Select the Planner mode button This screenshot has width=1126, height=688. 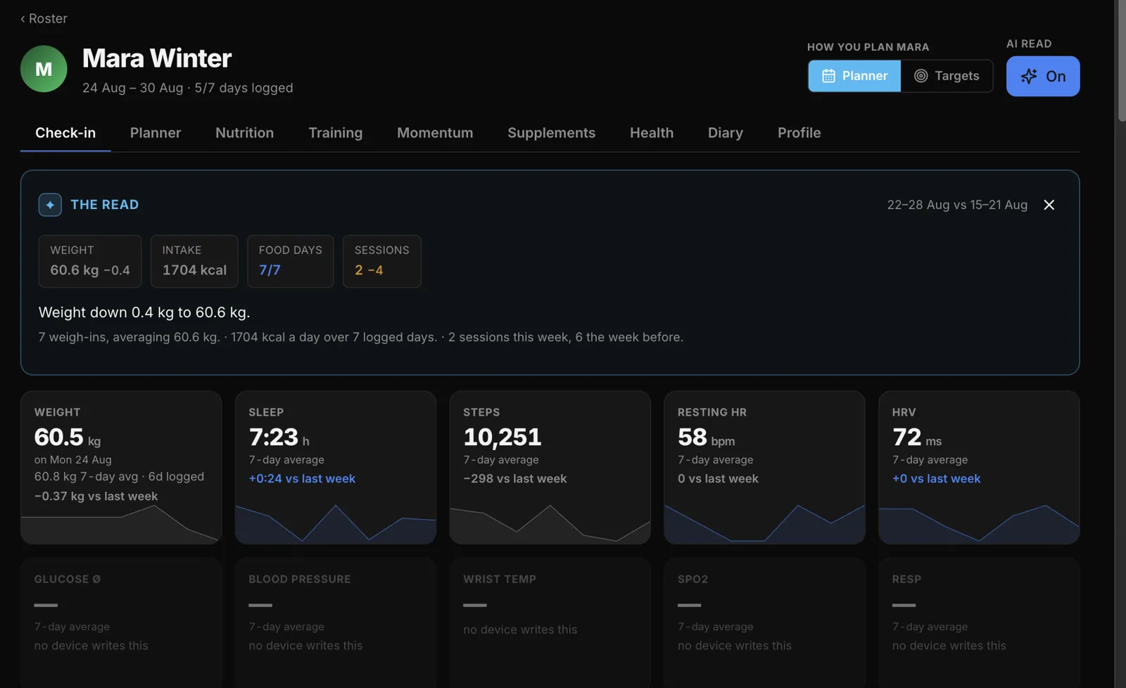(854, 76)
